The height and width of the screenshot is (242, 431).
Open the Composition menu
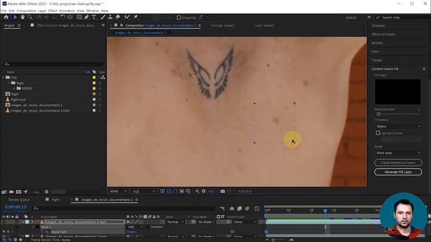(x=26, y=11)
